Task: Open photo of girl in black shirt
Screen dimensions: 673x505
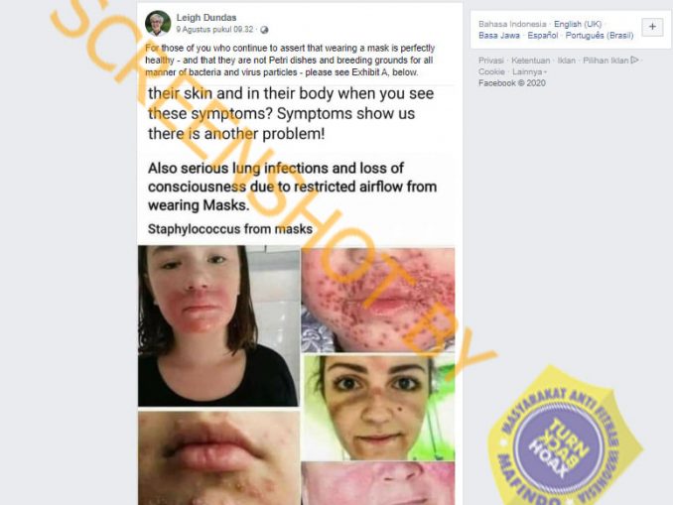Action: point(218,325)
